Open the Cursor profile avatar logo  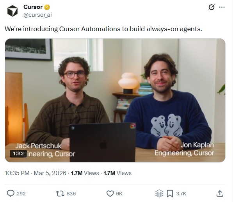point(12,11)
